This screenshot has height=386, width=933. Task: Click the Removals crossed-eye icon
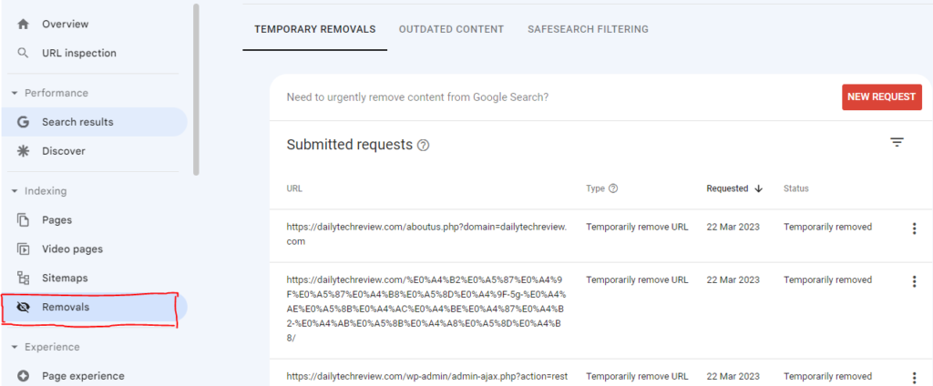tap(24, 307)
